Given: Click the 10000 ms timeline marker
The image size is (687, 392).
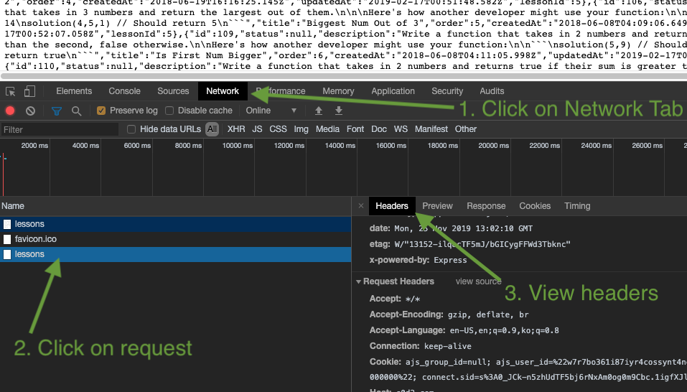Looking at the screenshot, I should click(x=238, y=146).
